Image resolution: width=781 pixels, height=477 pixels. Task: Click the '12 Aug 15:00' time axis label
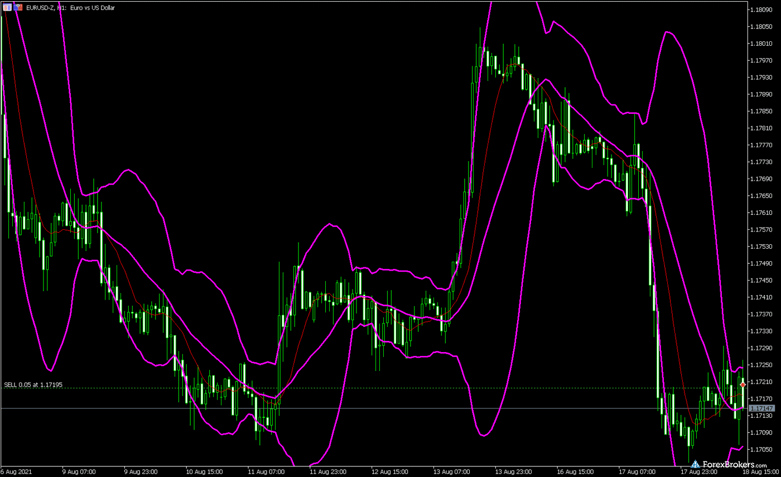coord(390,471)
